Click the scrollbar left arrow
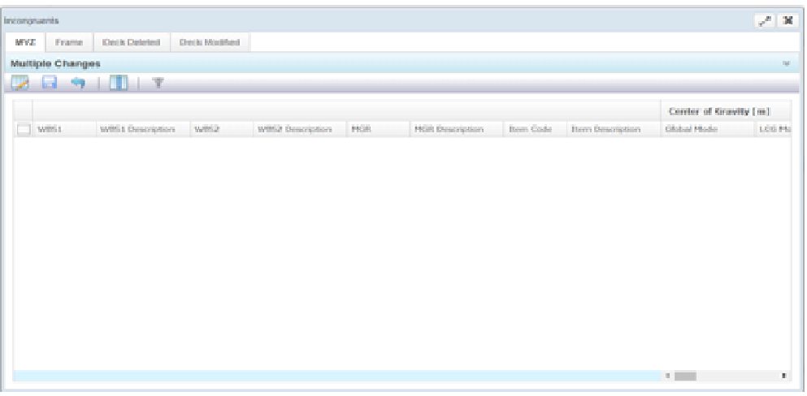This screenshot has height=396, width=807. pyautogui.click(x=666, y=376)
